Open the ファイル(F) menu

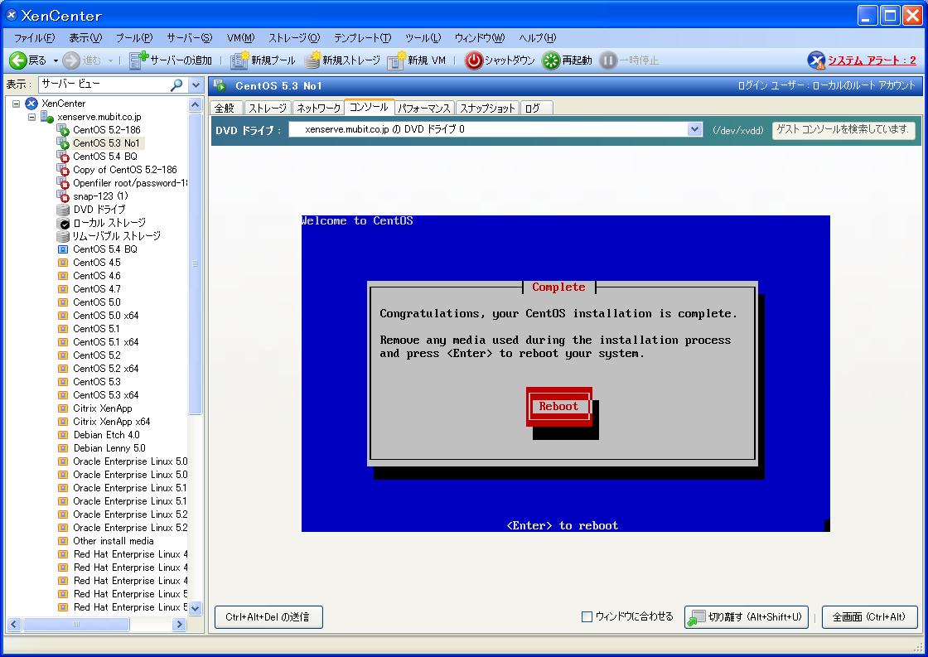(34, 38)
